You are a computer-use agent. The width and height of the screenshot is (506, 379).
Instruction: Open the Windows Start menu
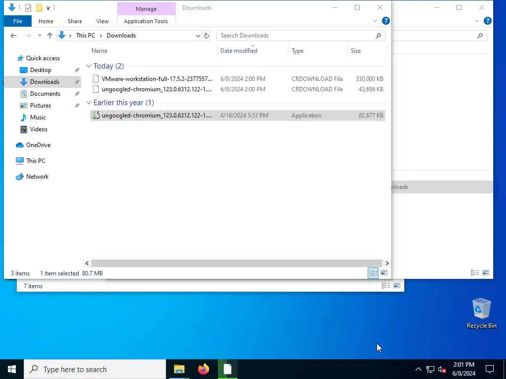tap(12, 369)
